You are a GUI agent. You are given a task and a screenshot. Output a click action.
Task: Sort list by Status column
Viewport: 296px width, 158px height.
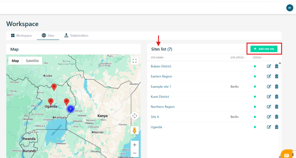(x=258, y=57)
